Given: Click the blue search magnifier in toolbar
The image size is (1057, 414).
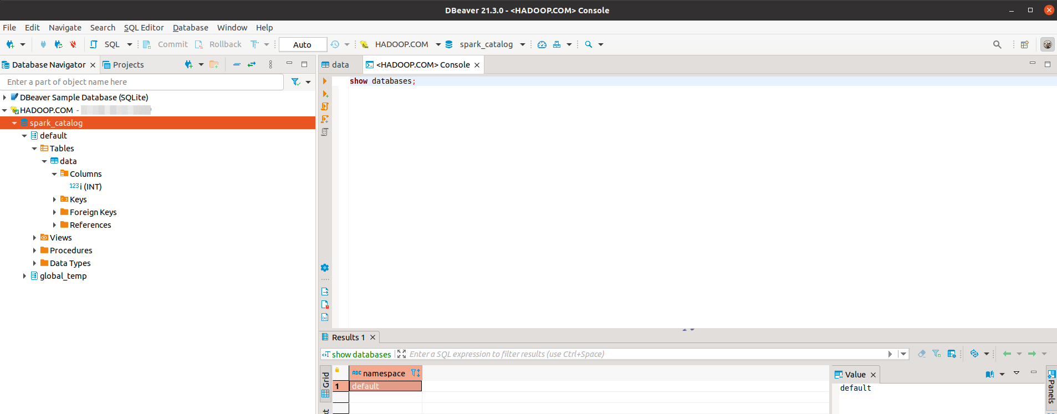Looking at the screenshot, I should point(589,44).
